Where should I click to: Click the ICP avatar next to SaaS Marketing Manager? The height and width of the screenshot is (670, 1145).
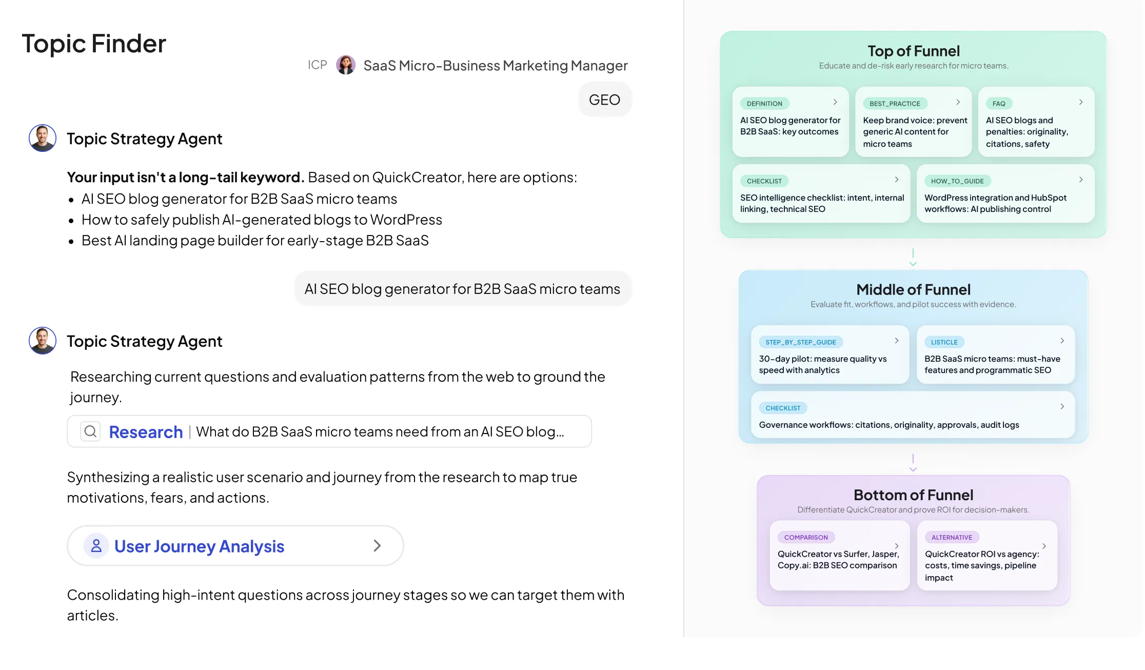tap(346, 65)
